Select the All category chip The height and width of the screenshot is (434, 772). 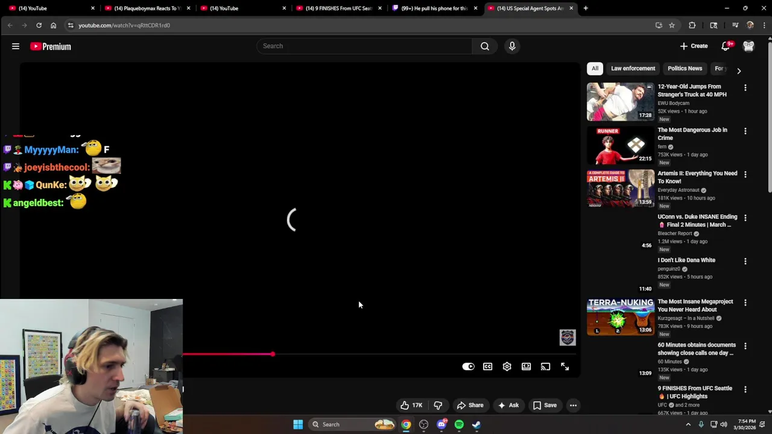point(595,68)
